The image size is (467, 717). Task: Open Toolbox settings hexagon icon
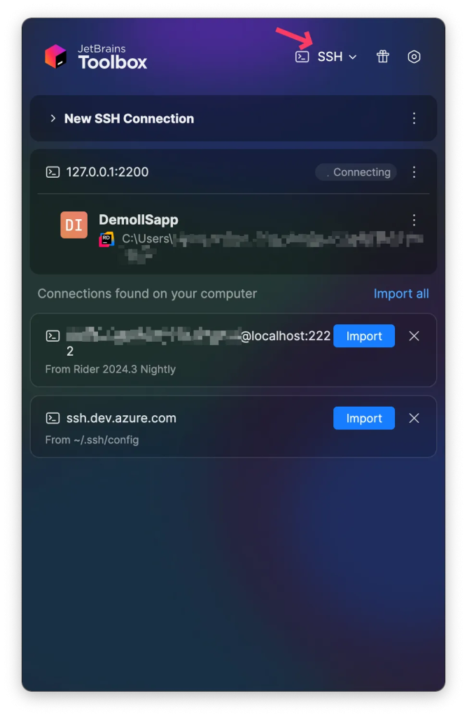click(414, 57)
